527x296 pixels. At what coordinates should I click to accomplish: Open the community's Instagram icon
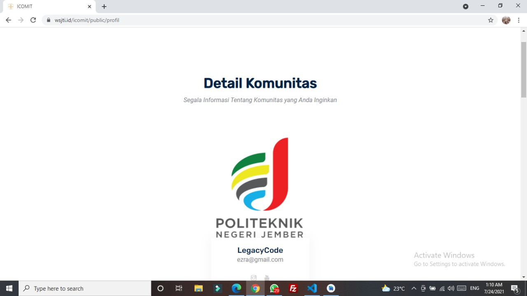(254, 278)
